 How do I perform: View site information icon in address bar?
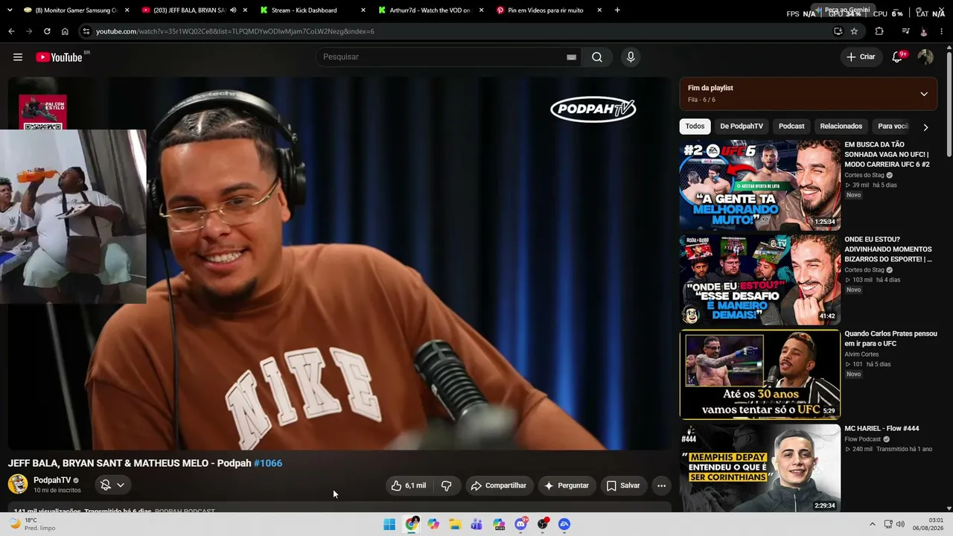(x=86, y=31)
